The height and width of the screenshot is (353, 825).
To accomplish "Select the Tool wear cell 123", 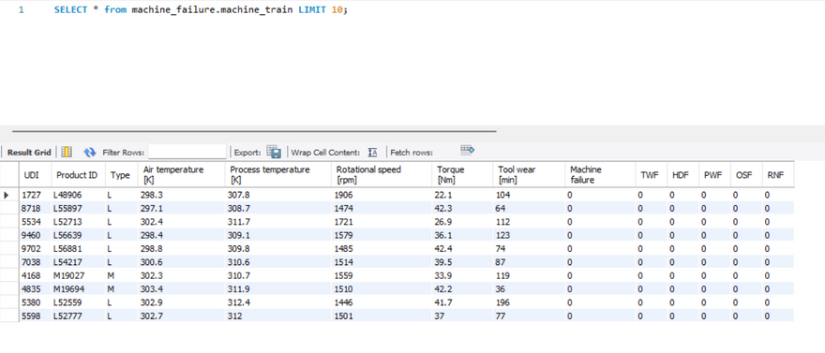I will tap(530, 235).
